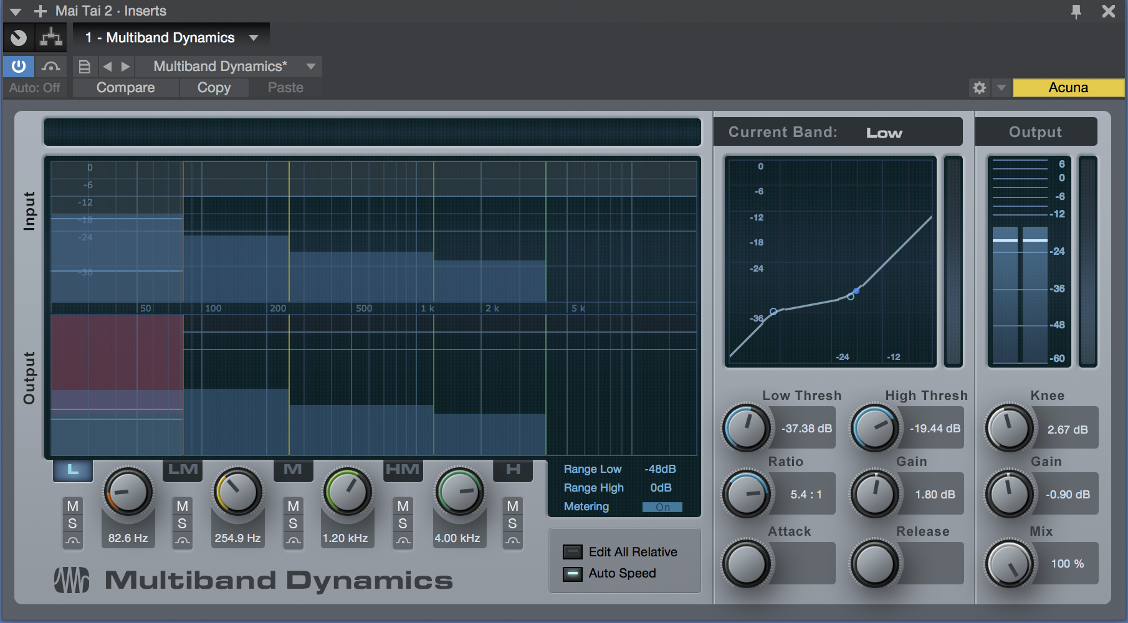Click the yellow Acuna label
The width and height of the screenshot is (1128, 623).
1068,88
